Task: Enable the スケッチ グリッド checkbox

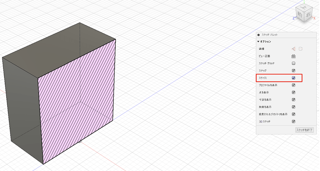Action: pos(294,63)
